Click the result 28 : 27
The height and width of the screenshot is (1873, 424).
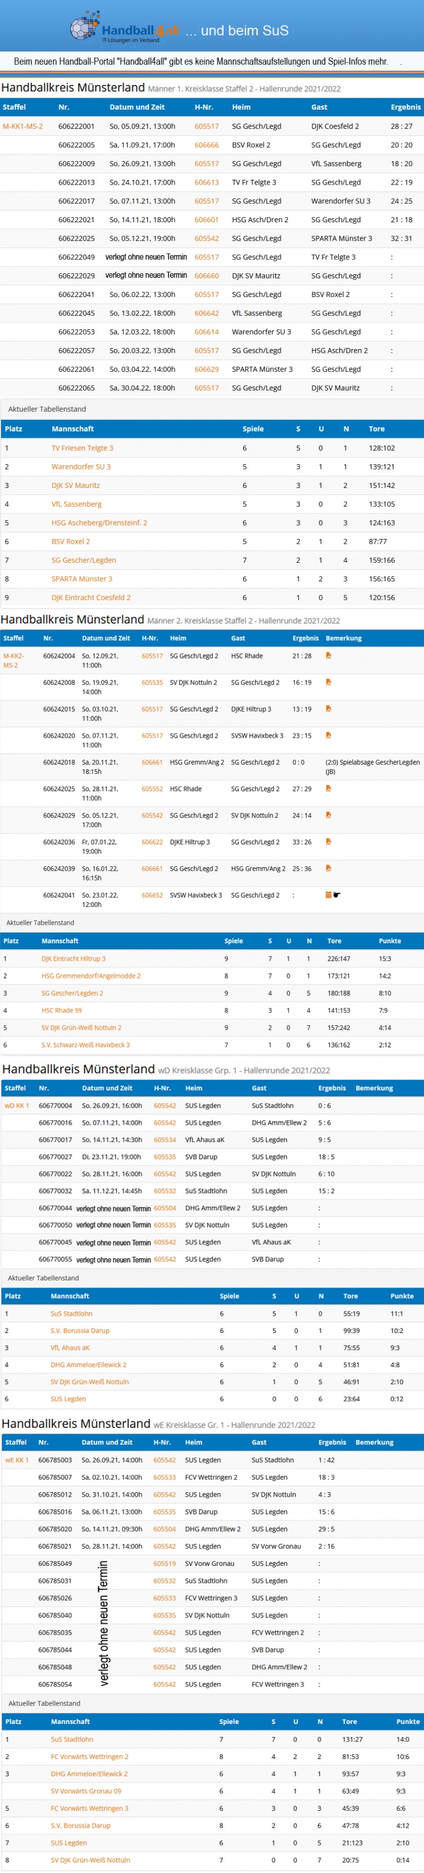click(x=402, y=127)
